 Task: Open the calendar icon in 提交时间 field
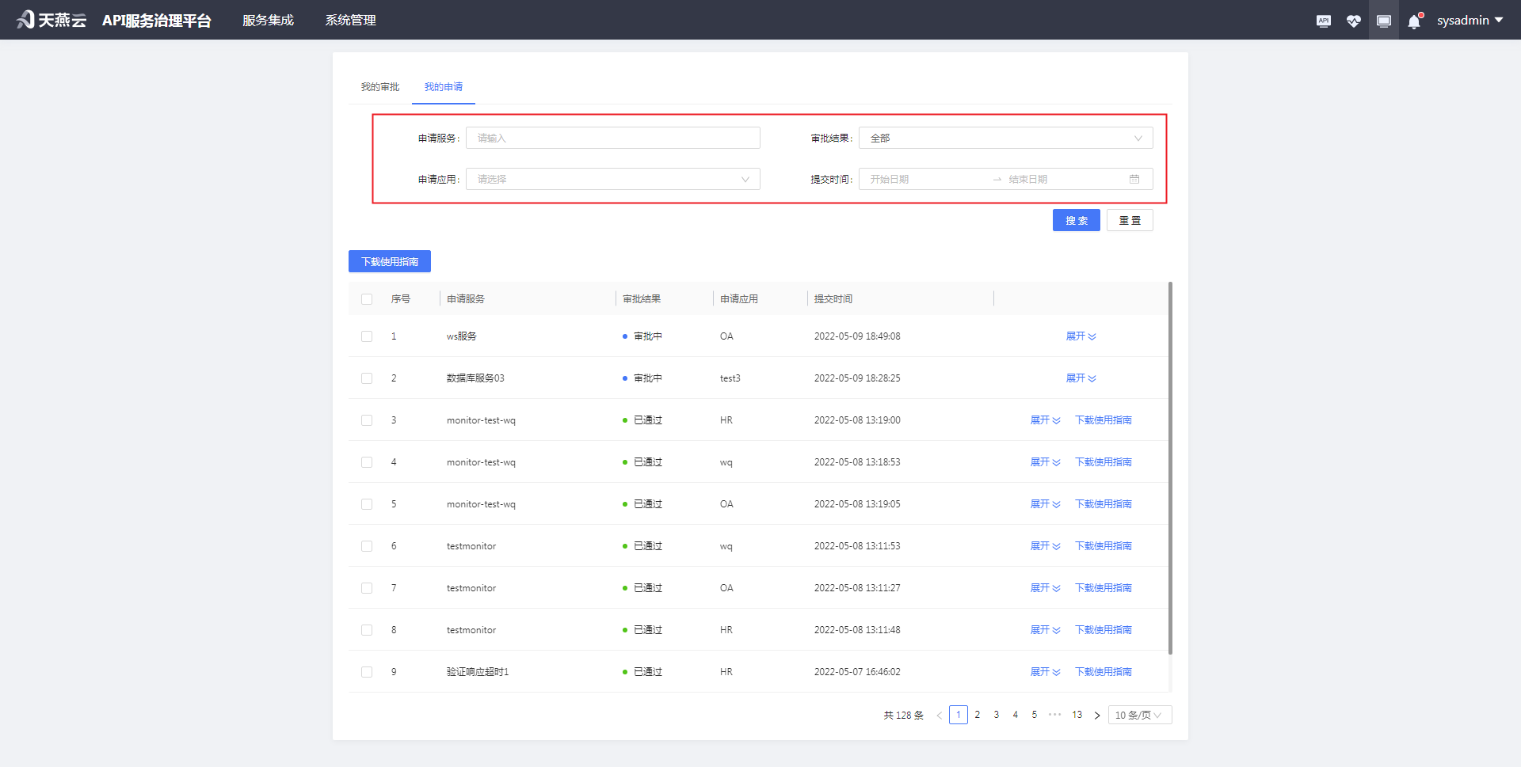click(1134, 179)
